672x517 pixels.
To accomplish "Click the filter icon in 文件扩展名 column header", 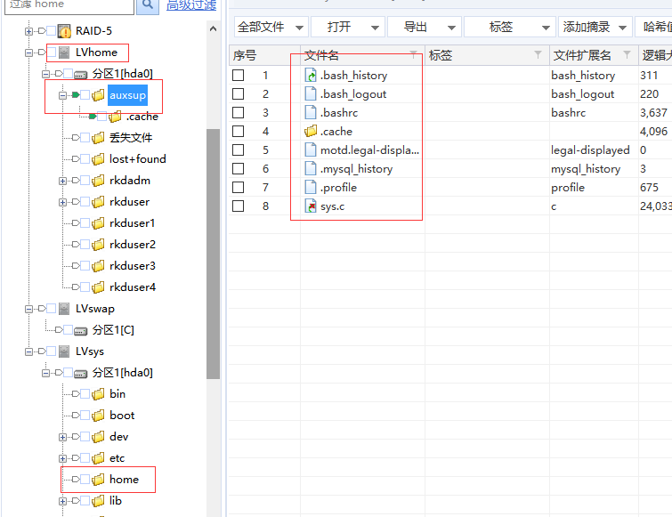I will [x=627, y=54].
